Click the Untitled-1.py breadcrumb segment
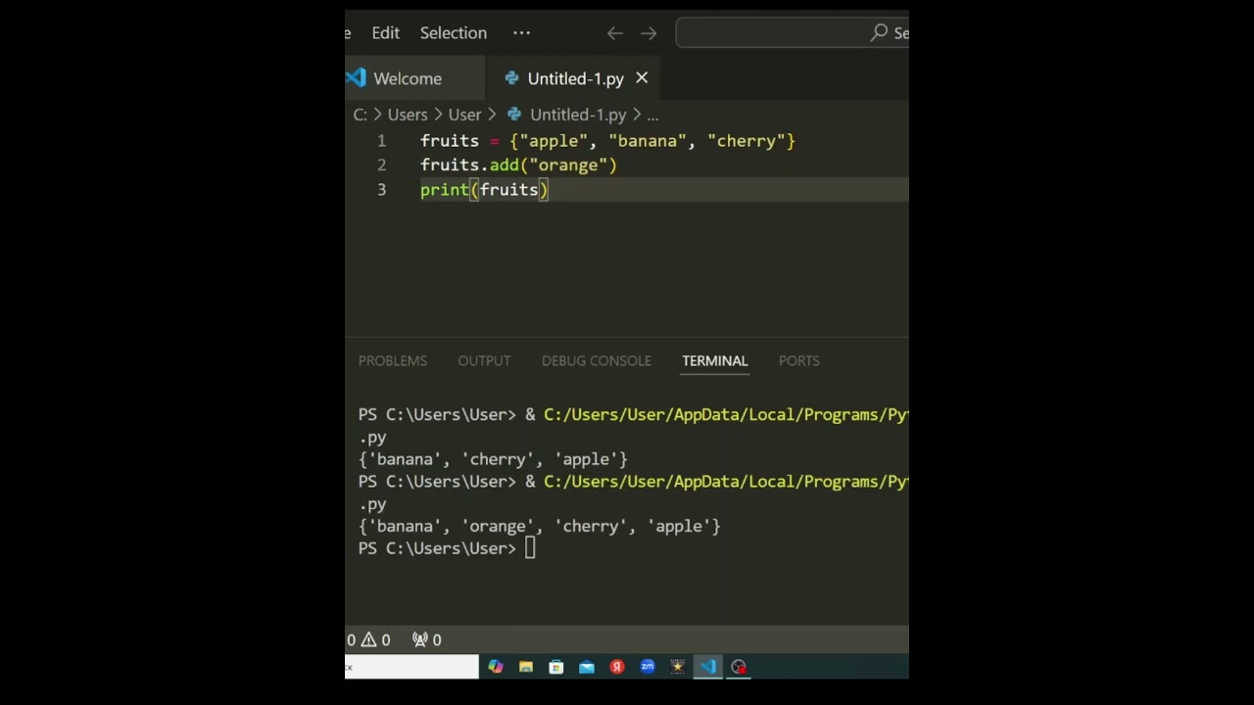Viewport: 1254px width, 705px height. coord(577,115)
